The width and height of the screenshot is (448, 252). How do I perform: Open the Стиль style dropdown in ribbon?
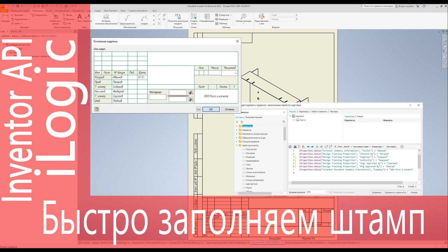(x=284, y=19)
